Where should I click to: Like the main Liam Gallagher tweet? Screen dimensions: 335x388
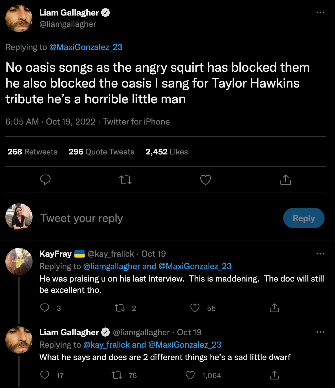pyautogui.click(x=205, y=180)
